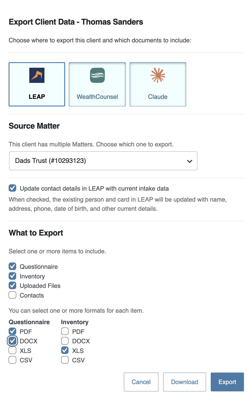Click the blue Export button
Viewport: 251px width, 400px height.
pyautogui.click(x=227, y=382)
